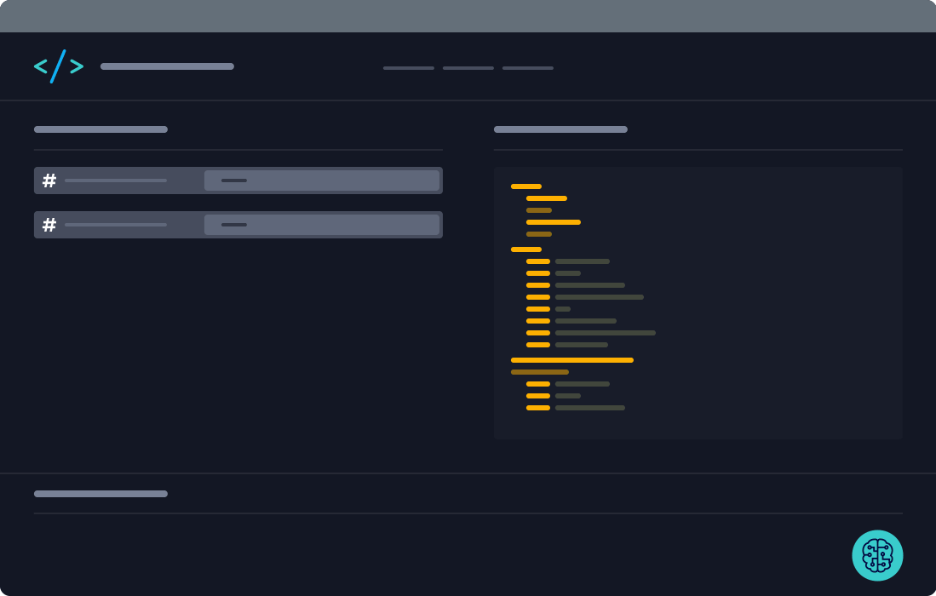Click the right panel section heading
This screenshot has height=596, width=936.
click(560, 129)
